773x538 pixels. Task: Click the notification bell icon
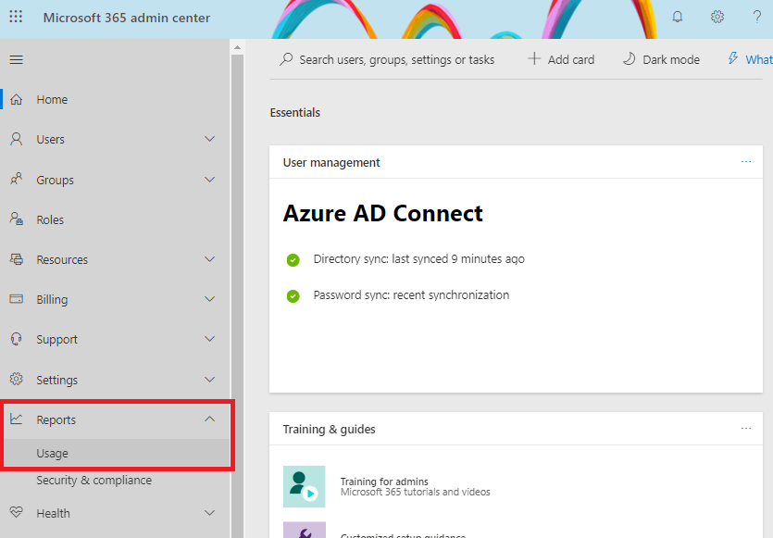tap(678, 17)
